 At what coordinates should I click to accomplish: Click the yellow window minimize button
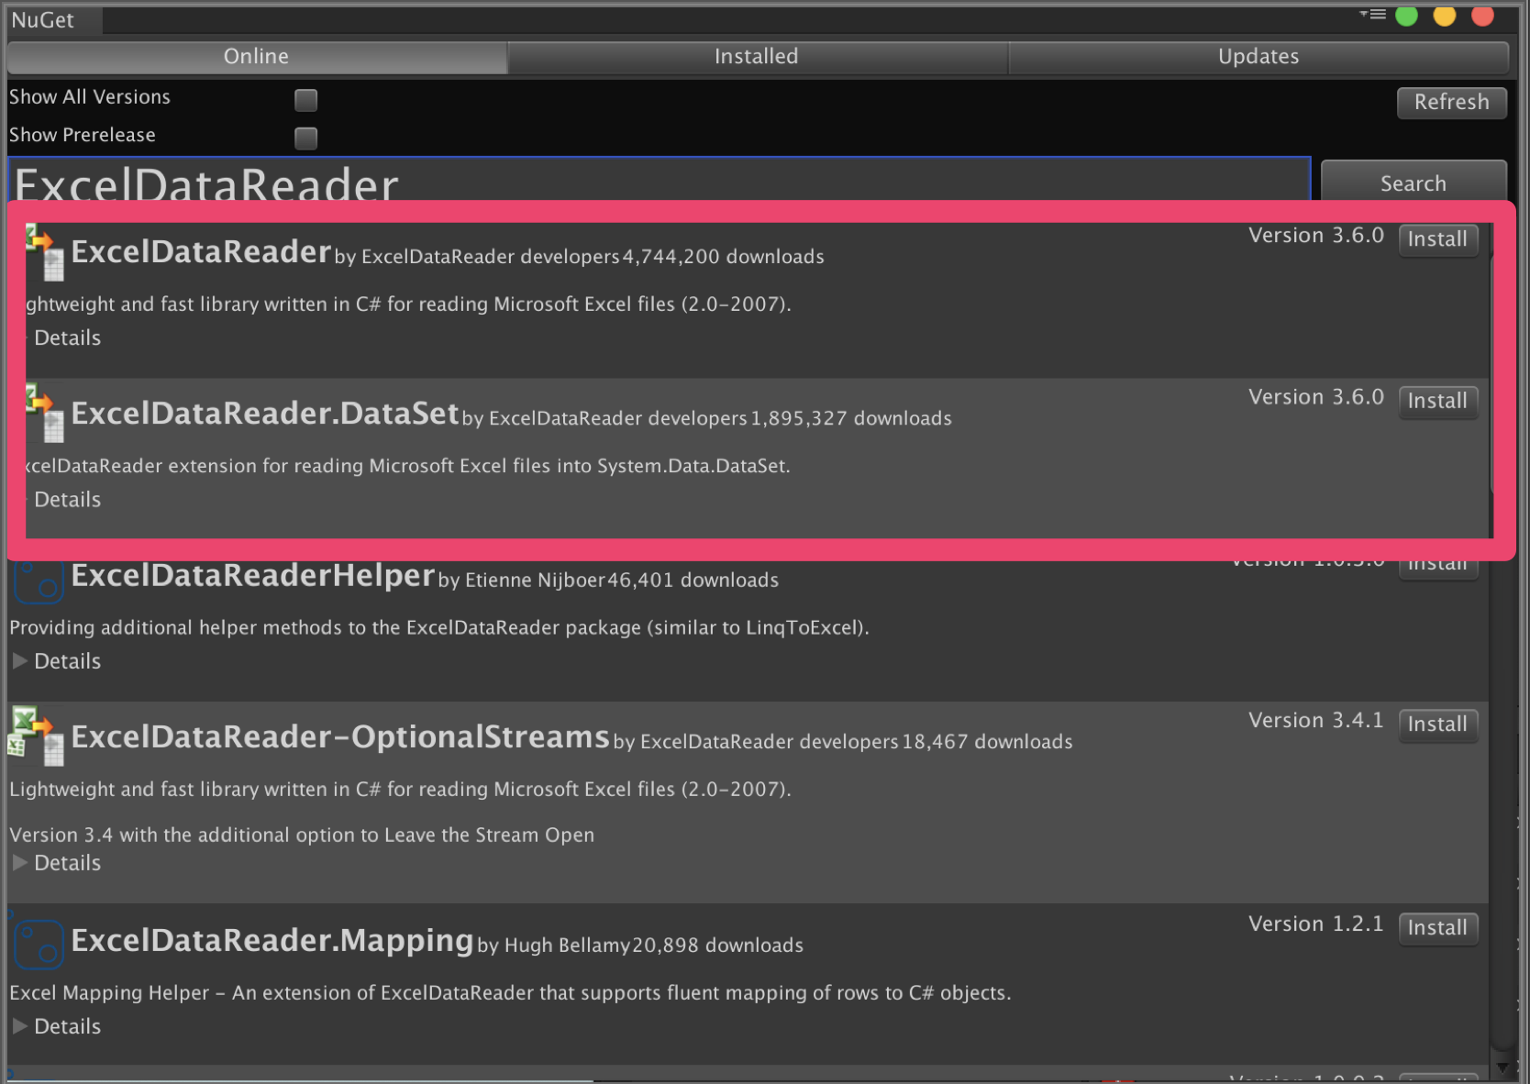tap(1445, 16)
